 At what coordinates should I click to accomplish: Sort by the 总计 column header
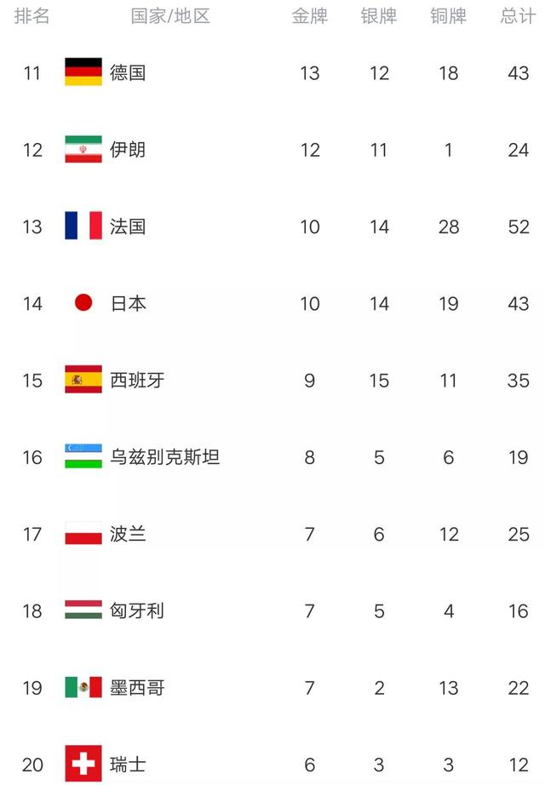(x=518, y=16)
